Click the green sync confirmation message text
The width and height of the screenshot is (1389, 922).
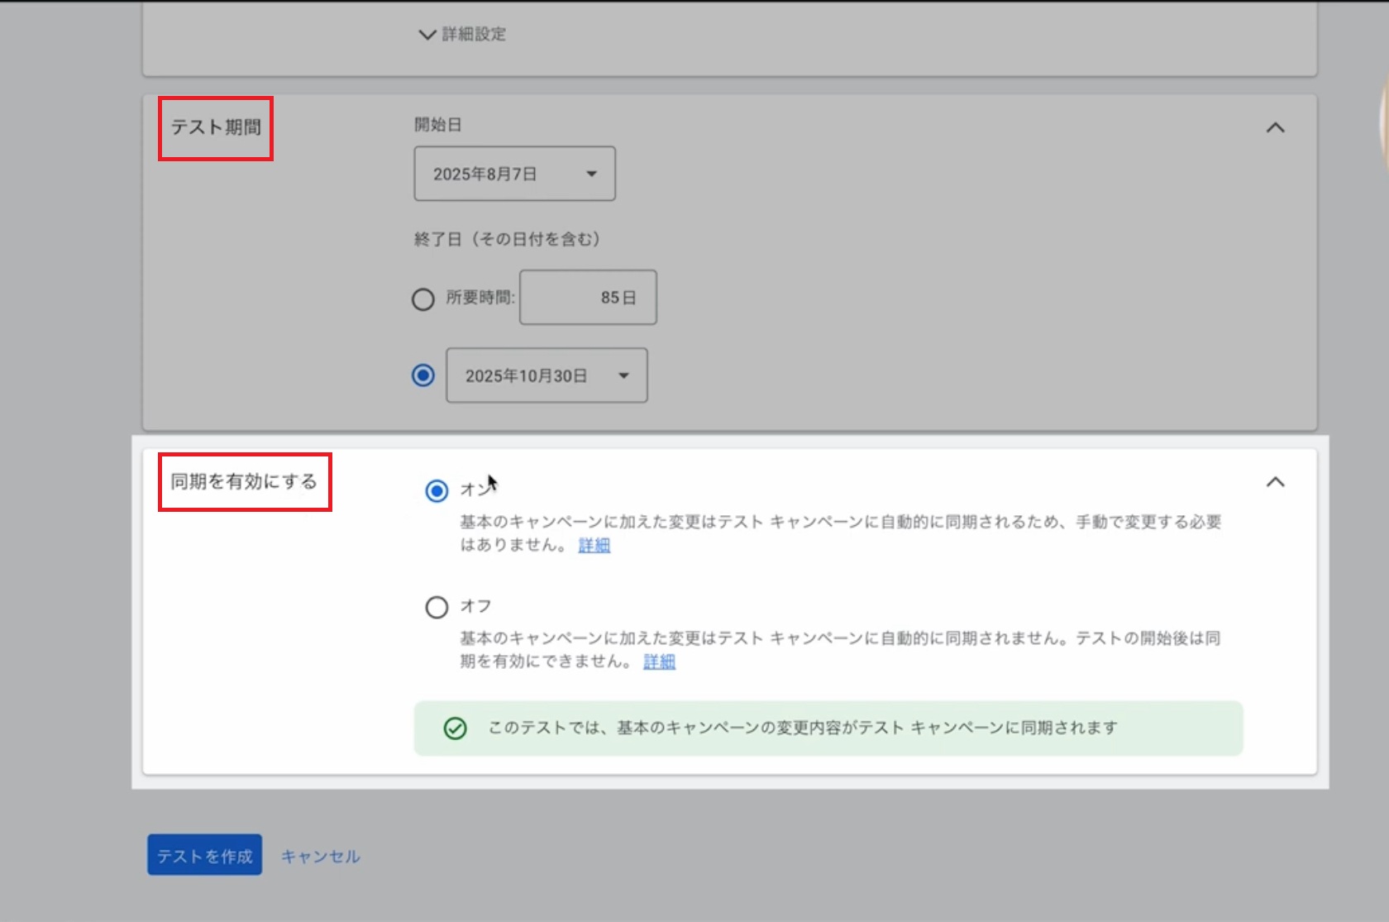(802, 728)
